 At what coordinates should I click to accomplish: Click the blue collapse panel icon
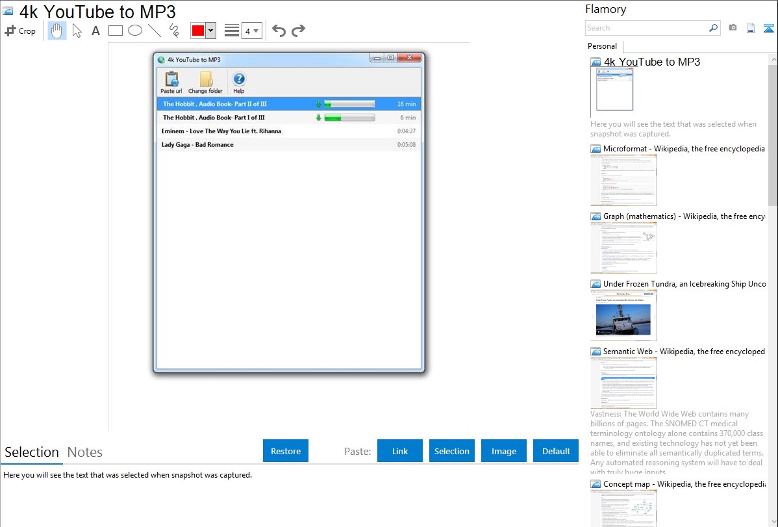(768, 28)
